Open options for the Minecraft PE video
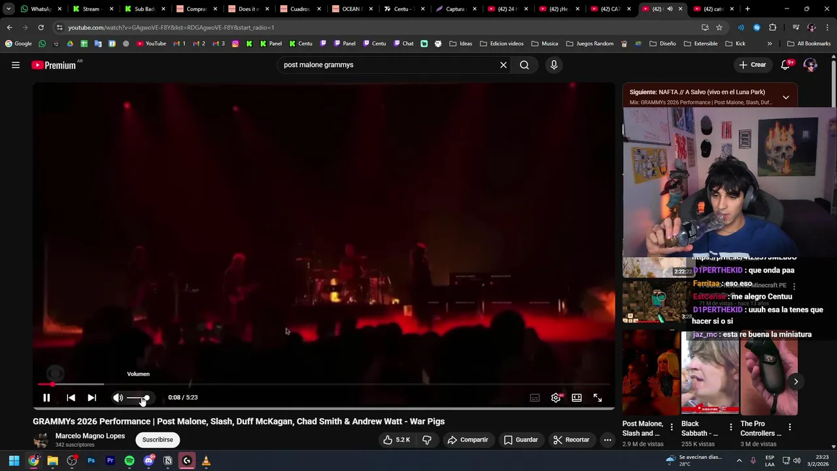837x471 pixels. [x=794, y=287]
